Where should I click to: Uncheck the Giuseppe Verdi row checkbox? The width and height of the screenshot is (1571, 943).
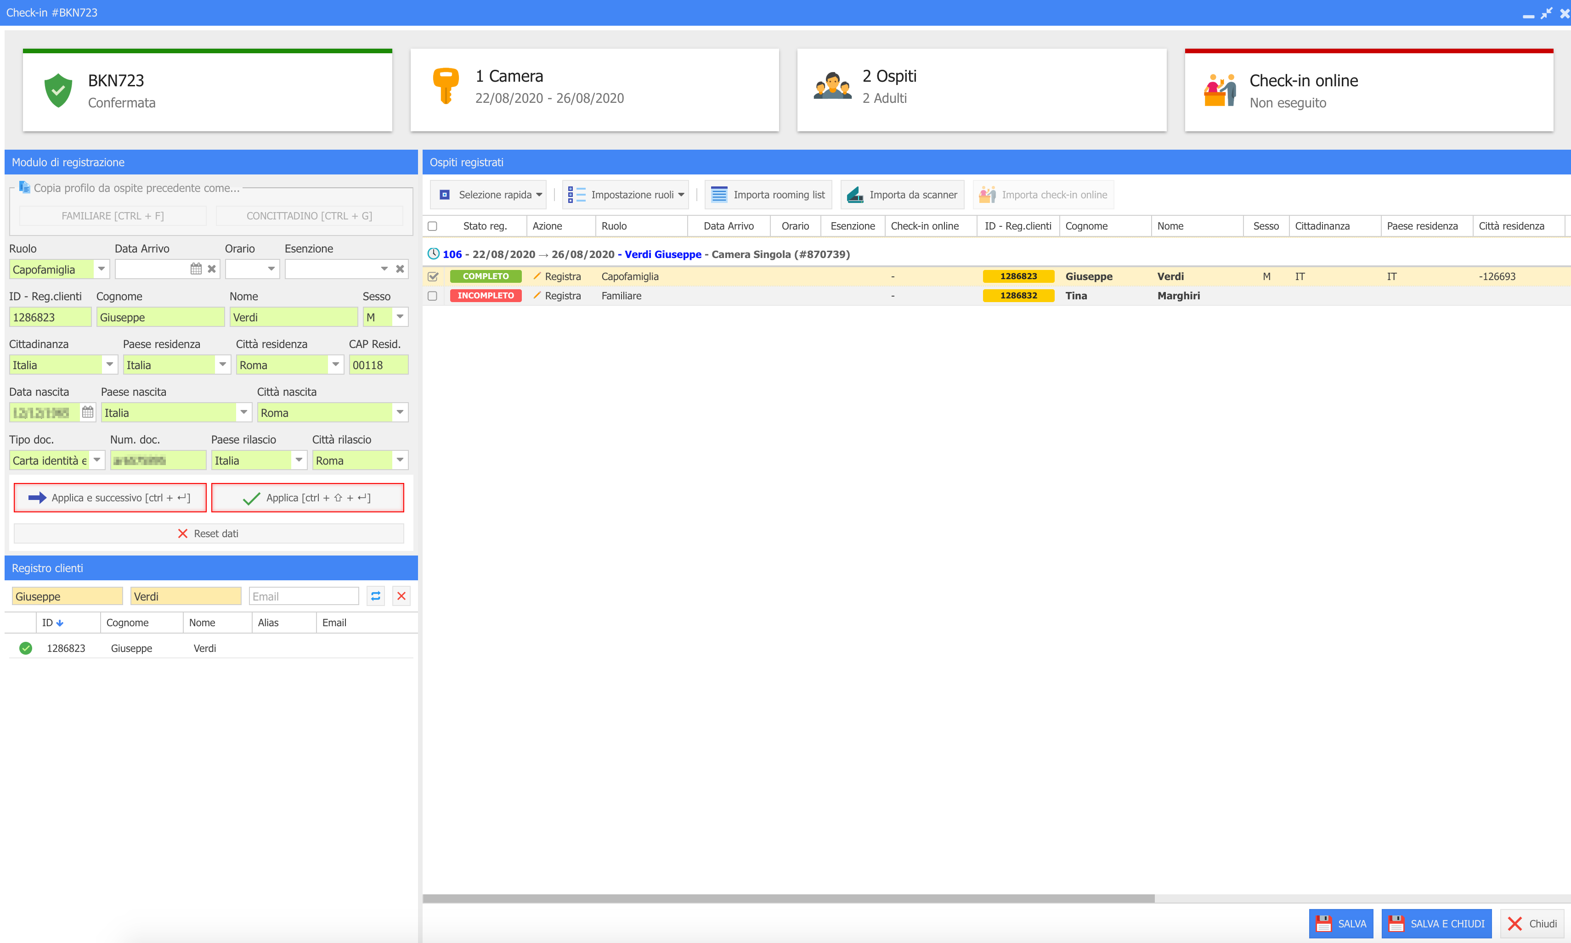(x=433, y=276)
